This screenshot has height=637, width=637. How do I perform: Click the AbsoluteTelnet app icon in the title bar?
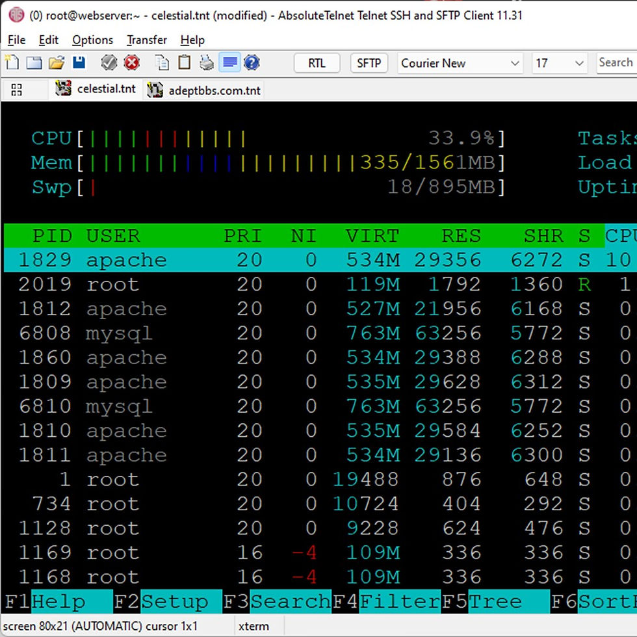(17, 16)
